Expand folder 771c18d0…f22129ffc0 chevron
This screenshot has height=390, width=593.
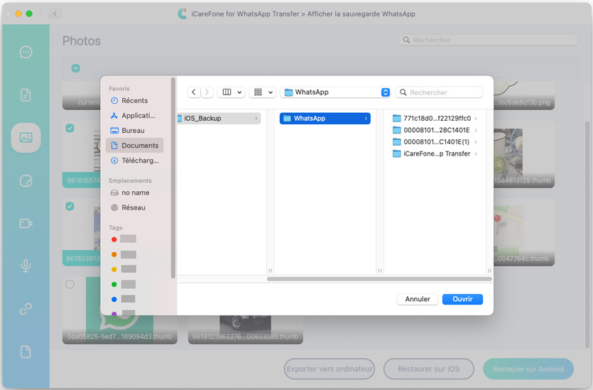[476, 119]
